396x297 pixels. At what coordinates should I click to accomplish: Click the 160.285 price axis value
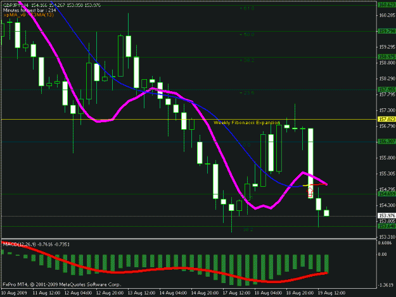pyautogui.click(x=387, y=15)
